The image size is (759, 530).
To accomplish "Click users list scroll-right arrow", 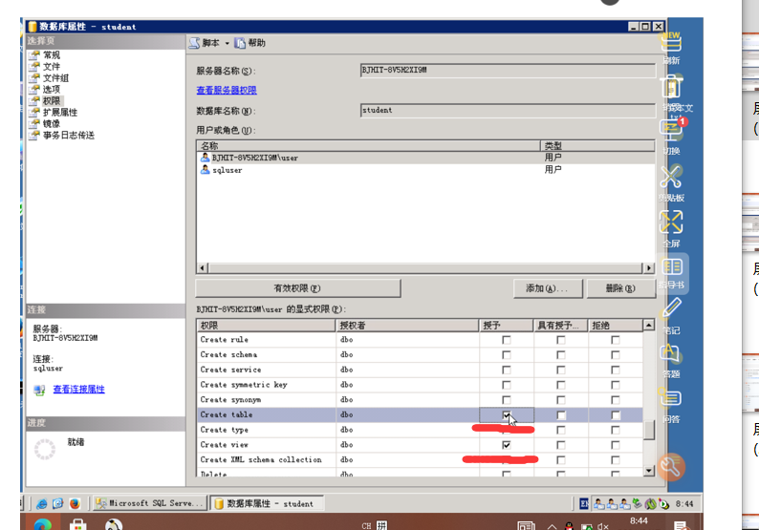I will 649,268.
